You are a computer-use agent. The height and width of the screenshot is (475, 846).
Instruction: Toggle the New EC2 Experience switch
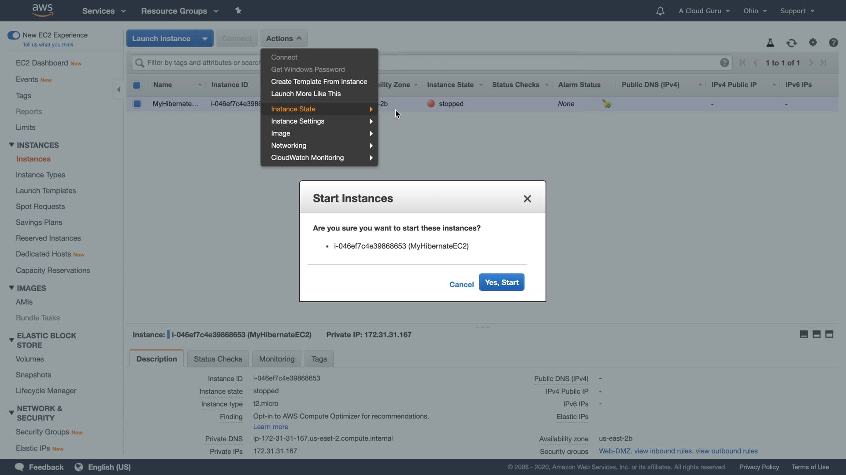(14, 35)
